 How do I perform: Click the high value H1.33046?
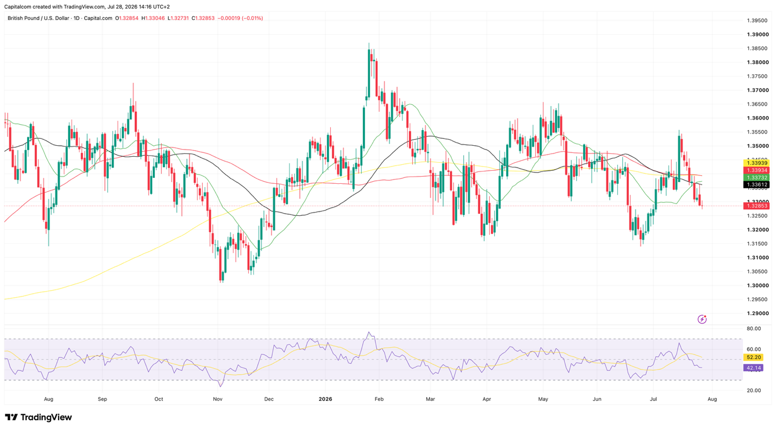(153, 18)
